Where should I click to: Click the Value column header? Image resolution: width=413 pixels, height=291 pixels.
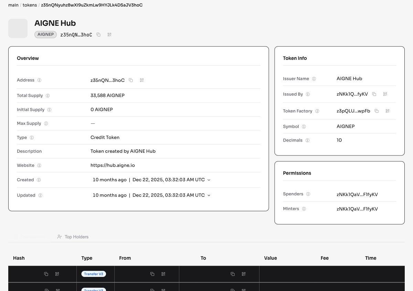tap(271, 258)
